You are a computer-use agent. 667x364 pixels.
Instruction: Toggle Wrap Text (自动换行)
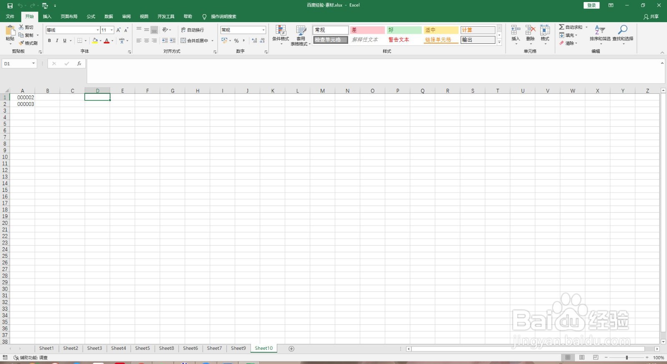tap(193, 30)
